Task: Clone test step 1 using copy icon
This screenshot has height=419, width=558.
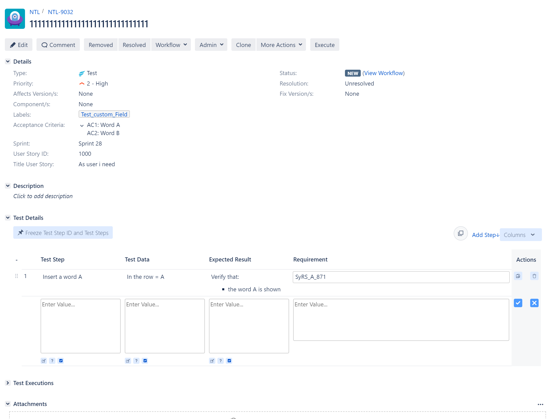Action: click(518, 276)
